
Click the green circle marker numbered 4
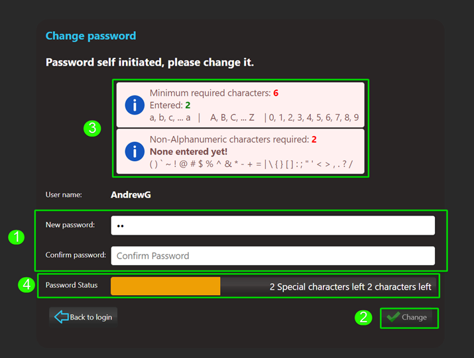click(x=26, y=285)
